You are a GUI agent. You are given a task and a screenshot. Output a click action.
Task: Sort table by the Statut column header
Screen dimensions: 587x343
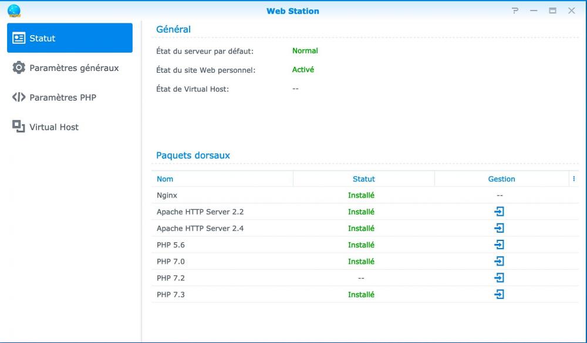click(x=363, y=179)
